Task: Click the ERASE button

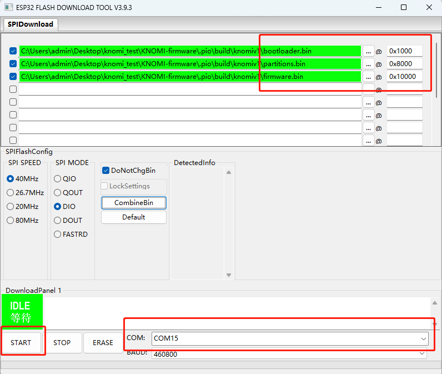Action: (x=103, y=343)
